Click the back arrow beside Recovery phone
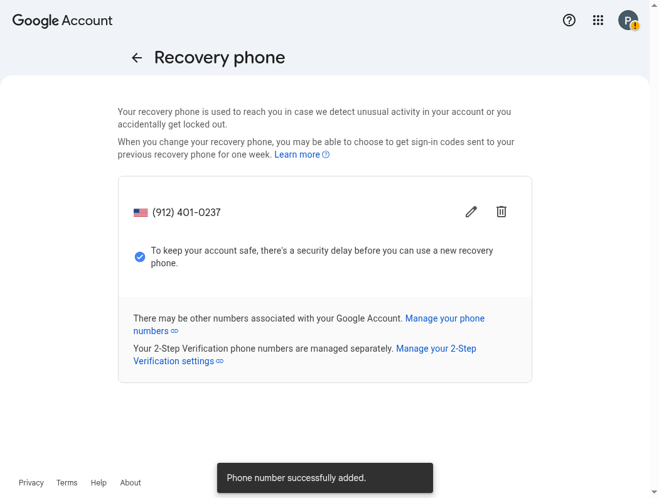The width and height of the screenshot is (659, 498). coord(137,58)
